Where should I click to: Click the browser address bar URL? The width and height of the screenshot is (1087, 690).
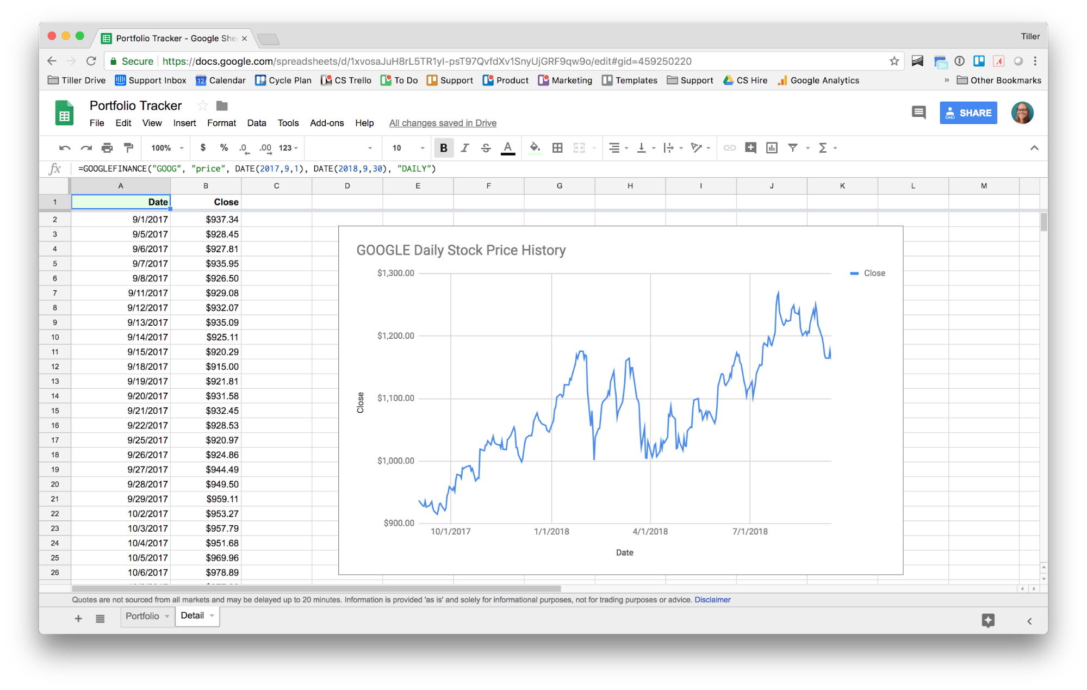(427, 61)
